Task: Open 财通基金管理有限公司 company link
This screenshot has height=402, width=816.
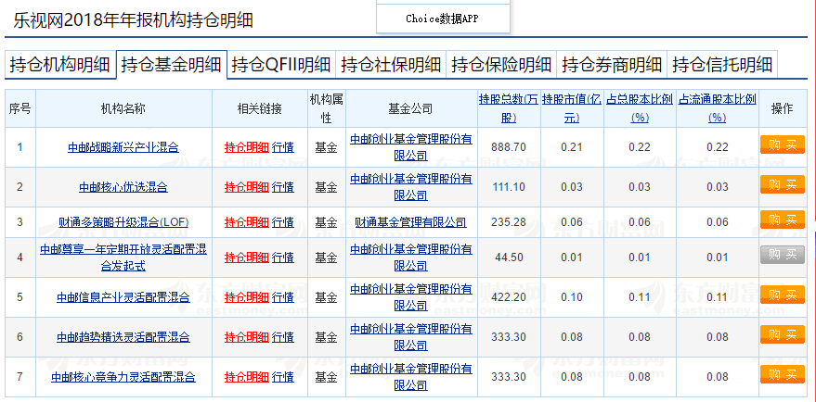Action: [x=411, y=223]
